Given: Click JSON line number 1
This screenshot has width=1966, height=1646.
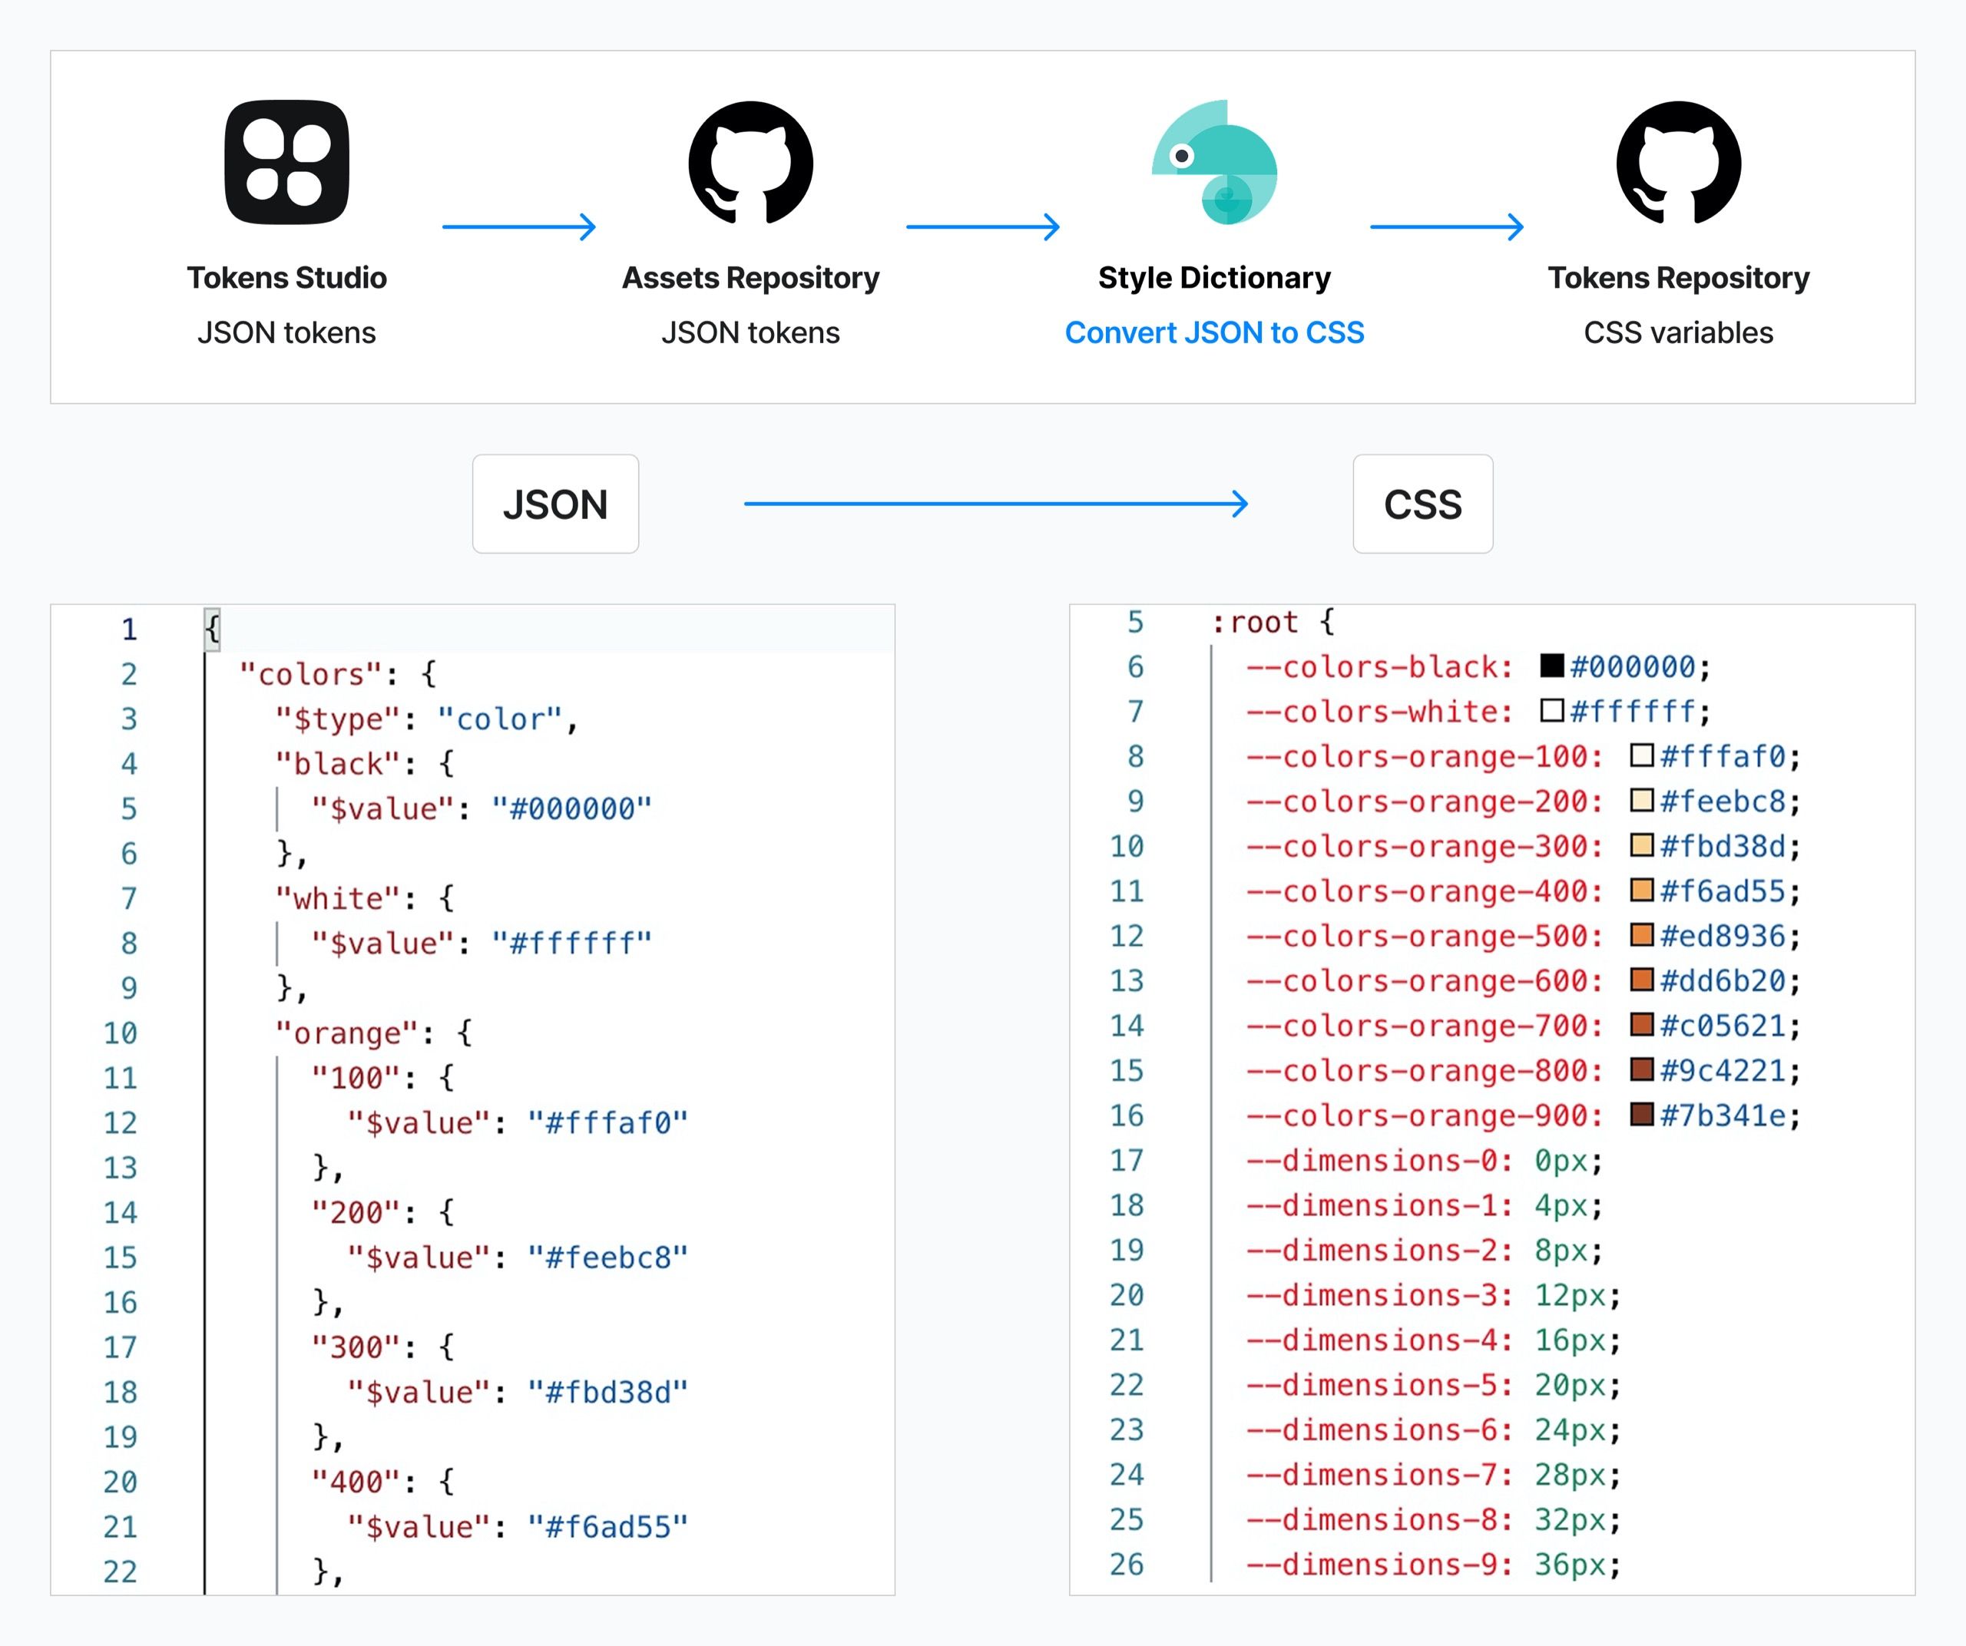Looking at the screenshot, I should click(129, 629).
